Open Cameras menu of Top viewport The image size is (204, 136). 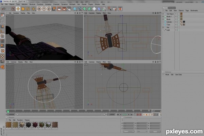coord(91,13)
